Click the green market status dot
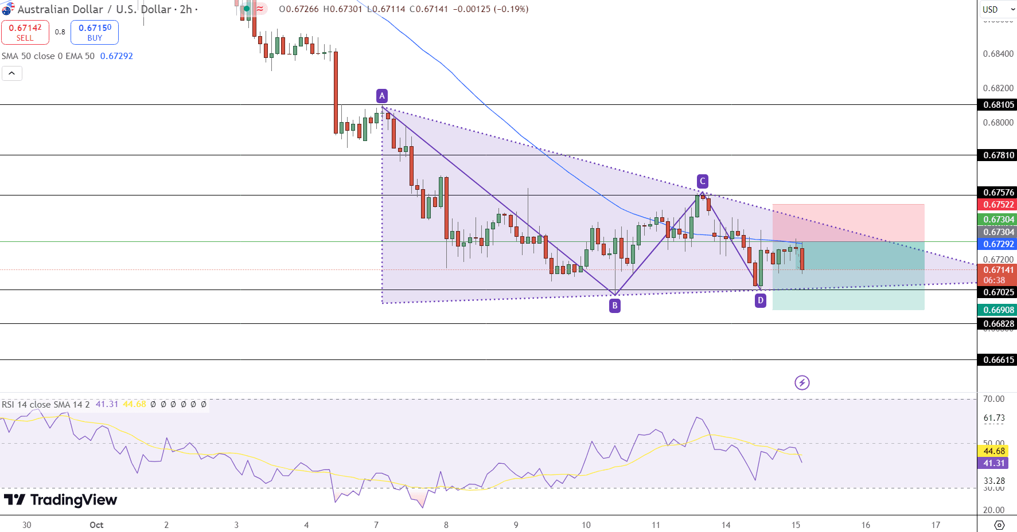Image resolution: width=1017 pixels, height=532 pixels. tap(247, 9)
